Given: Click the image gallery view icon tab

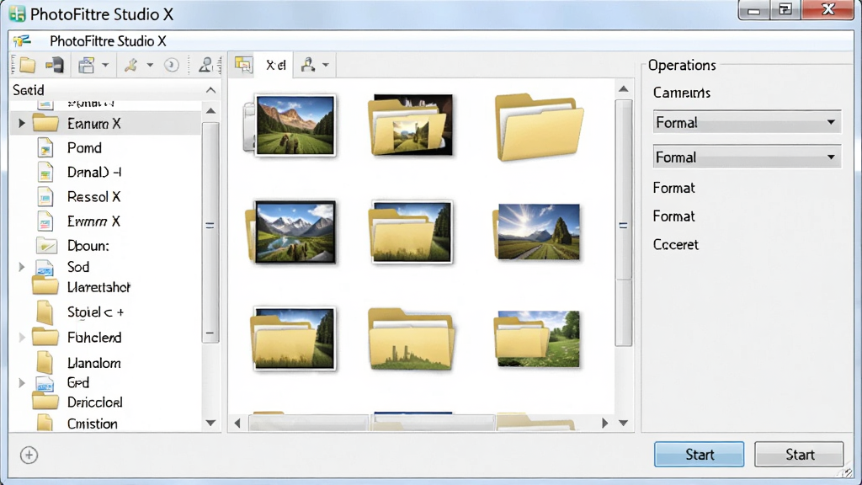Looking at the screenshot, I should click(x=243, y=65).
